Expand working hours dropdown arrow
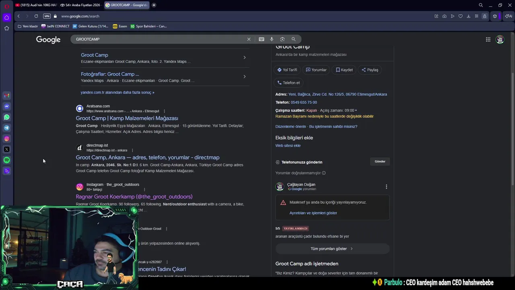 (356, 110)
